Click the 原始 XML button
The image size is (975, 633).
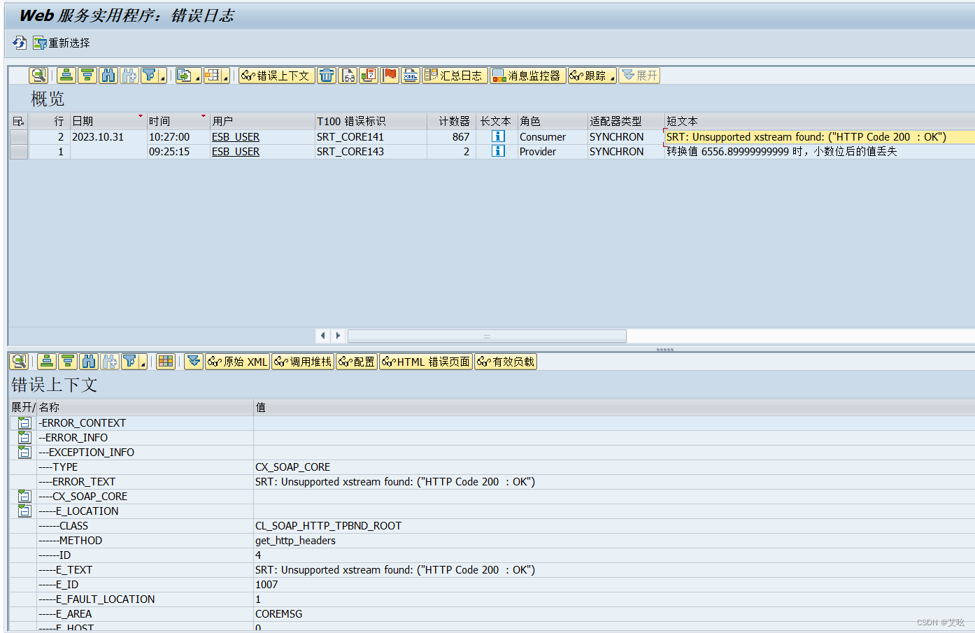point(237,362)
